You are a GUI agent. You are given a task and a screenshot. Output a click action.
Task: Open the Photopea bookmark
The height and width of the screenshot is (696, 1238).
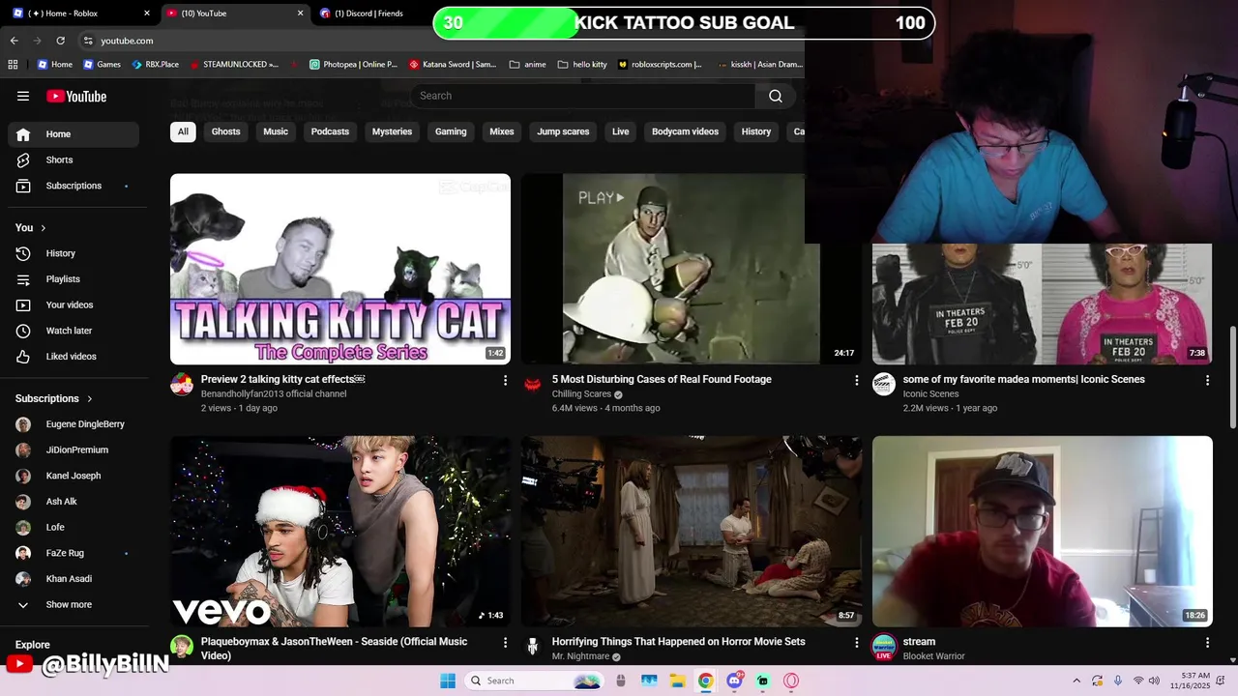click(354, 65)
